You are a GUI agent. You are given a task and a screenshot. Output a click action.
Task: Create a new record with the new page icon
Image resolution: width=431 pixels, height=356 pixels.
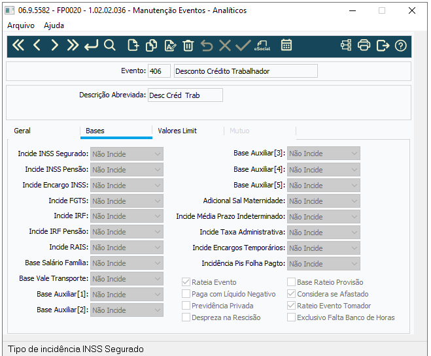(133, 45)
